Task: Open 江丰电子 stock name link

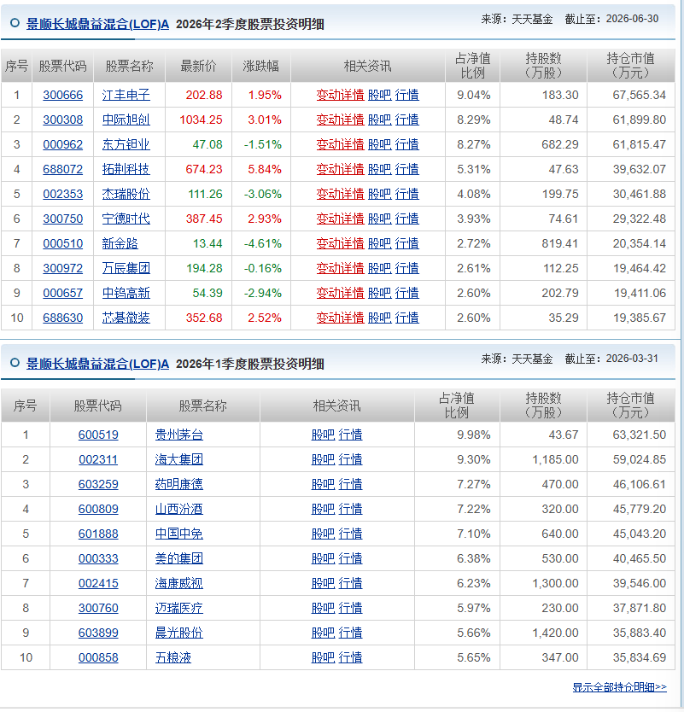Action: click(x=126, y=95)
